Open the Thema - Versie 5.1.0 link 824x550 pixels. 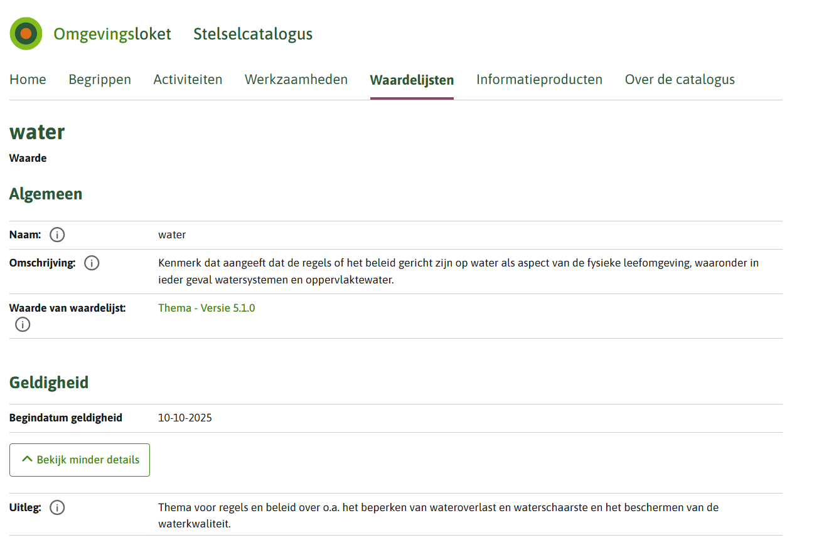point(206,308)
